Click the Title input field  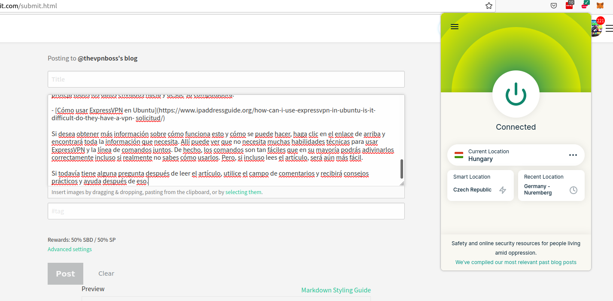pyautogui.click(x=226, y=79)
